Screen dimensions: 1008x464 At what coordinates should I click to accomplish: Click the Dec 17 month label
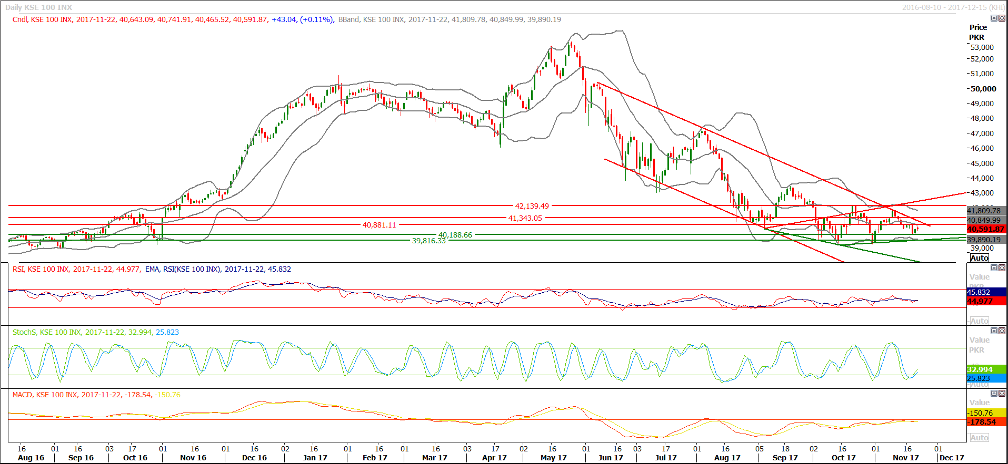pos(952,458)
